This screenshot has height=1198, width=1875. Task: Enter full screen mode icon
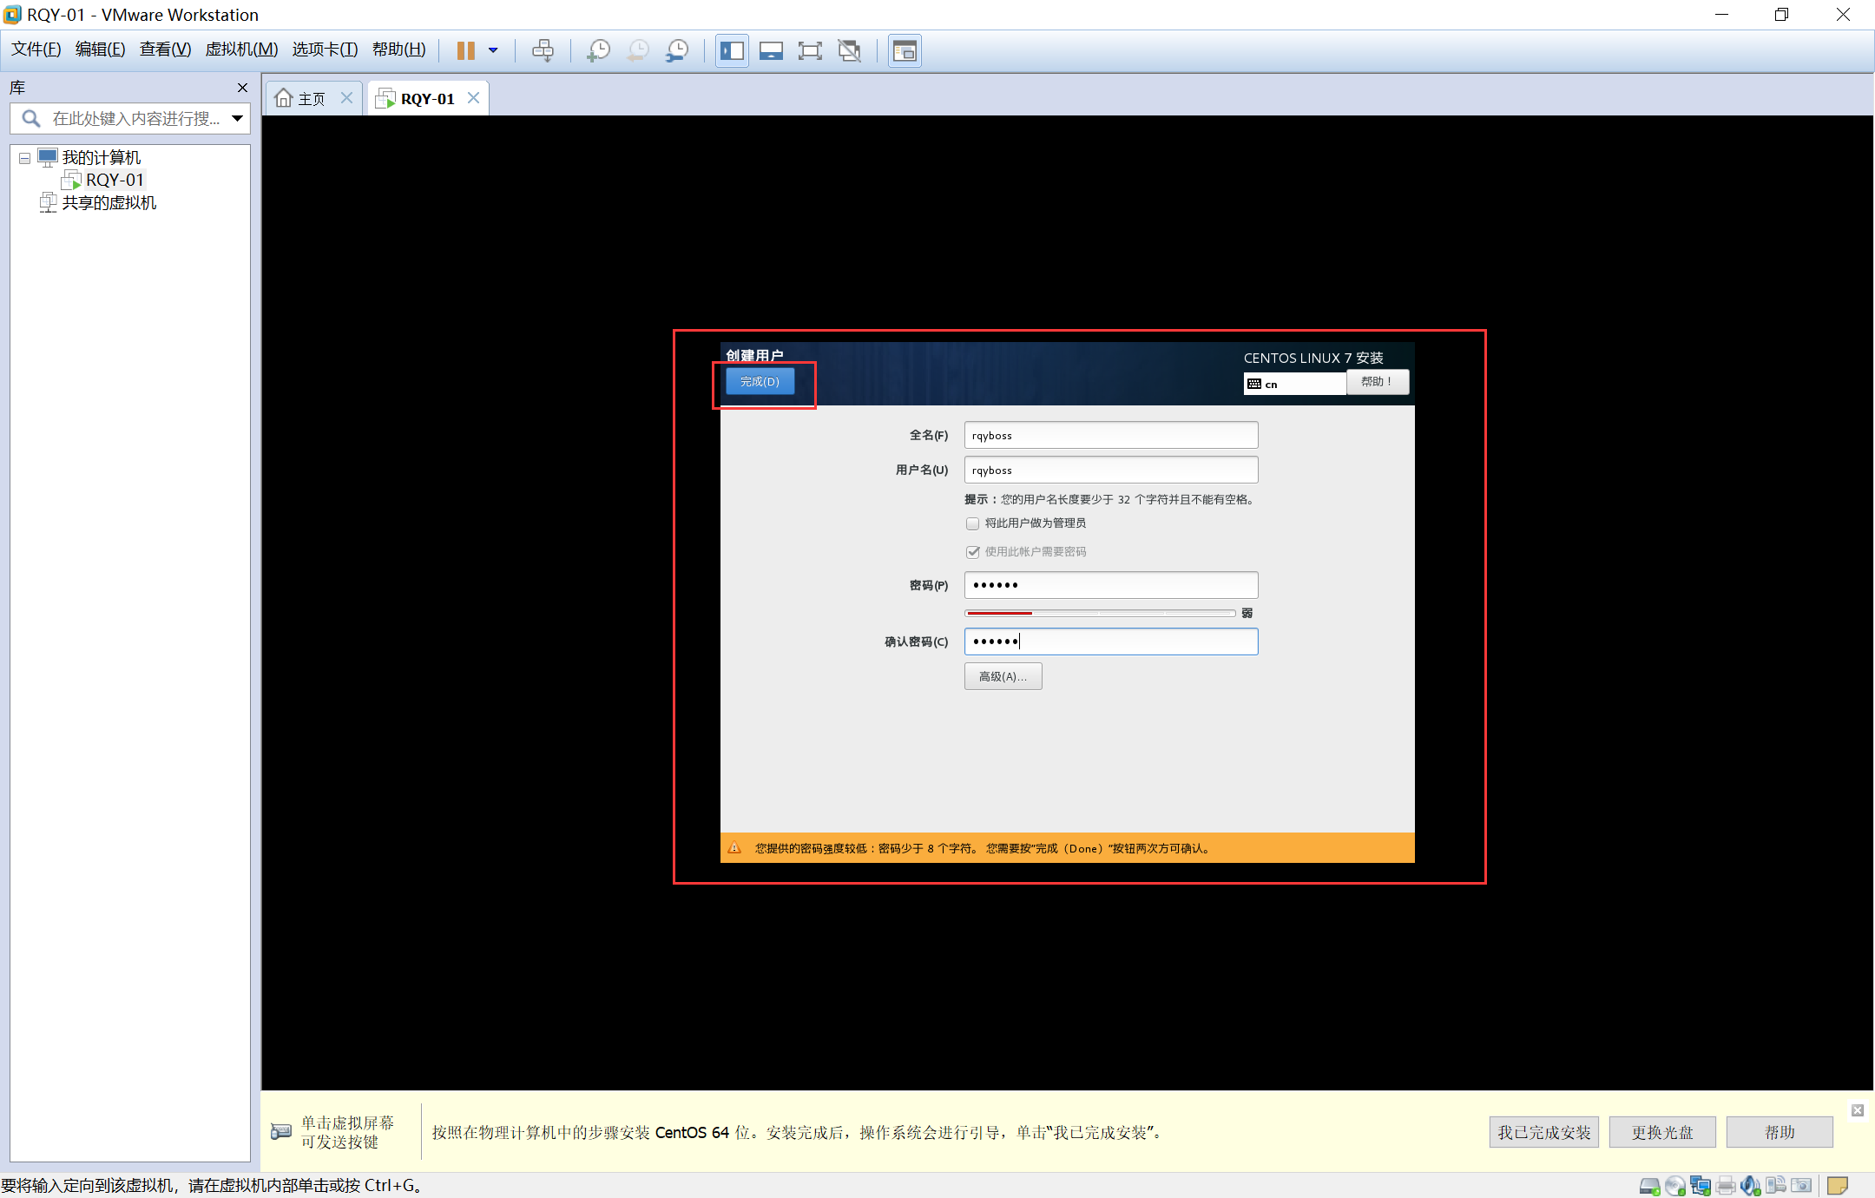[810, 50]
